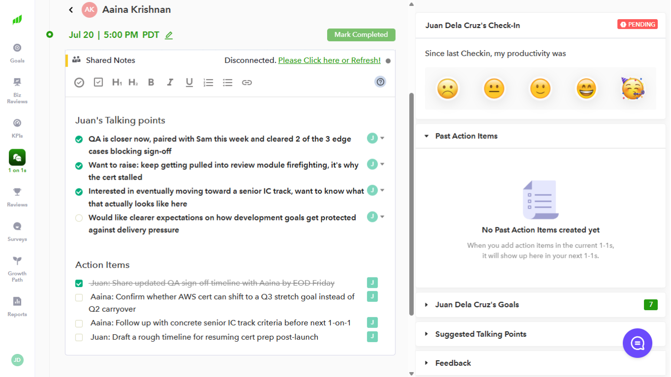Select the party face productivity emoji
This screenshot has height=377, width=671.
632,88
